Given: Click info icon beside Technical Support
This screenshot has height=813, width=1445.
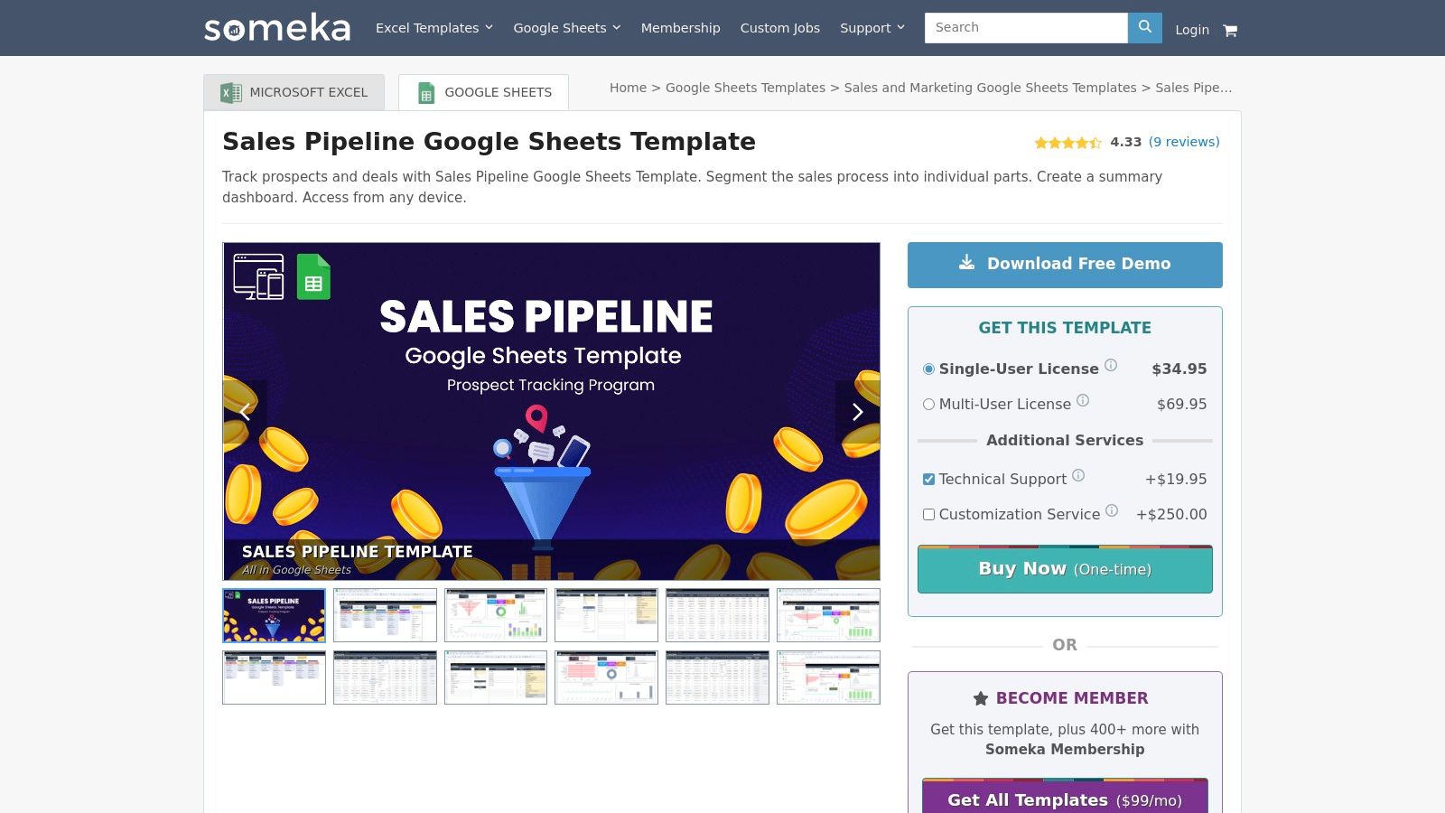Looking at the screenshot, I should tap(1078, 475).
